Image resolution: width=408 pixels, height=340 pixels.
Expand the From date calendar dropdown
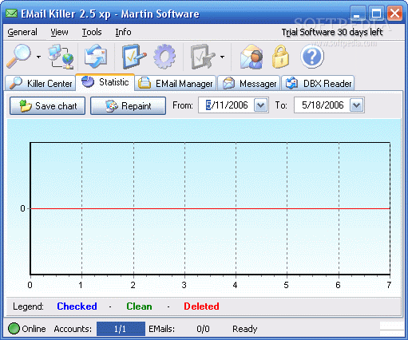click(260, 105)
